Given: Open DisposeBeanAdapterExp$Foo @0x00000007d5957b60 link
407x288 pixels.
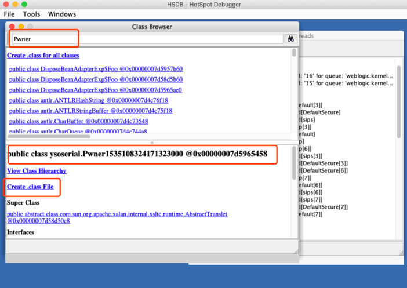Looking at the screenshot, I should (x=96, y=69).
